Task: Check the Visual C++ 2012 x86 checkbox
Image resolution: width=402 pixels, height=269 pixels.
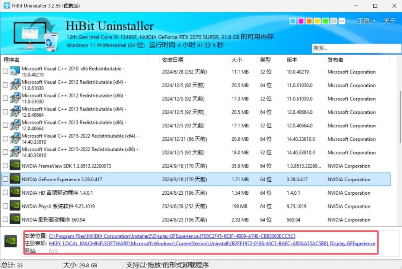Action: pos(5,98)
